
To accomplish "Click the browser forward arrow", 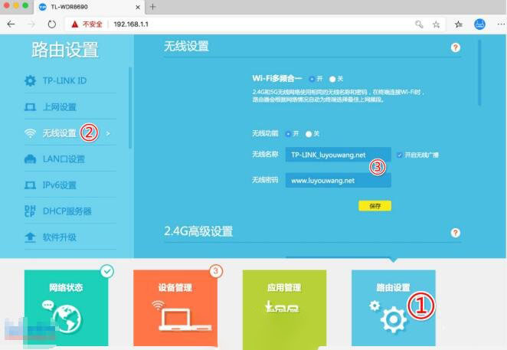I will click(x=31, y=25).
